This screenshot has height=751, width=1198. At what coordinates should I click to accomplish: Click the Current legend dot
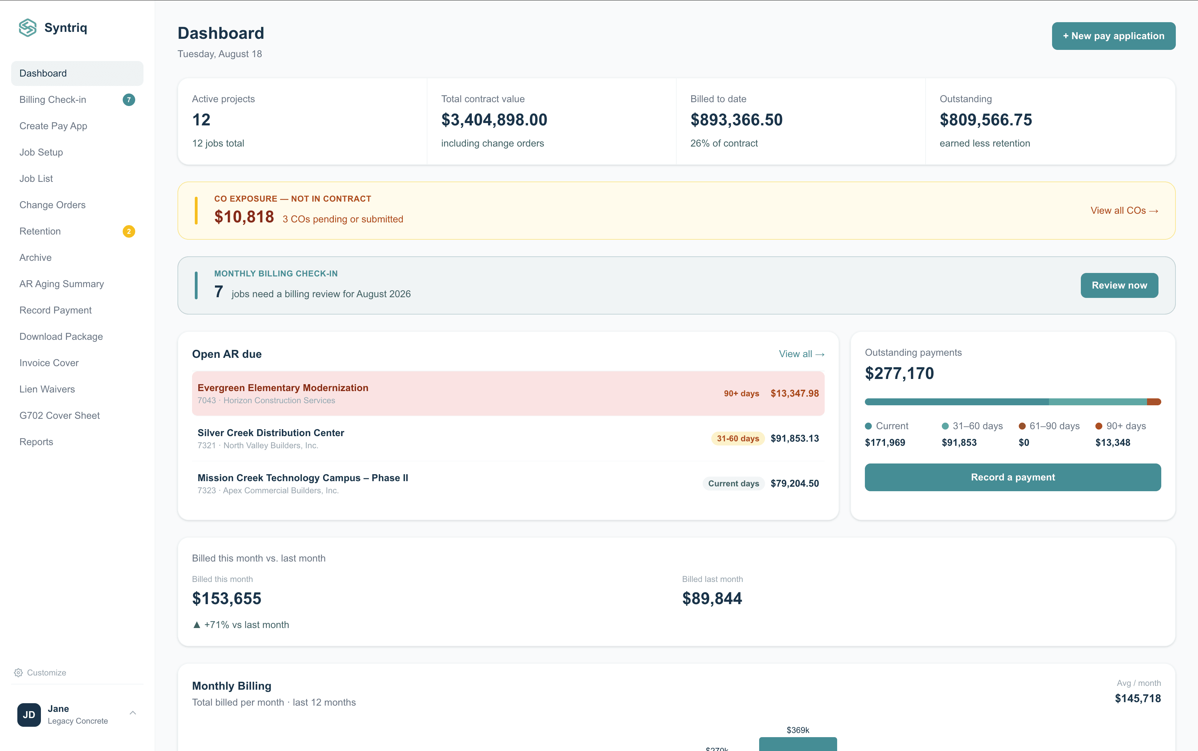[869, 426]
